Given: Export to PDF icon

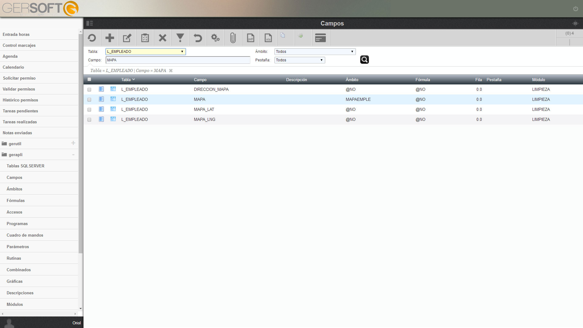Looking at the screenshot, I should tap(251, 38).
